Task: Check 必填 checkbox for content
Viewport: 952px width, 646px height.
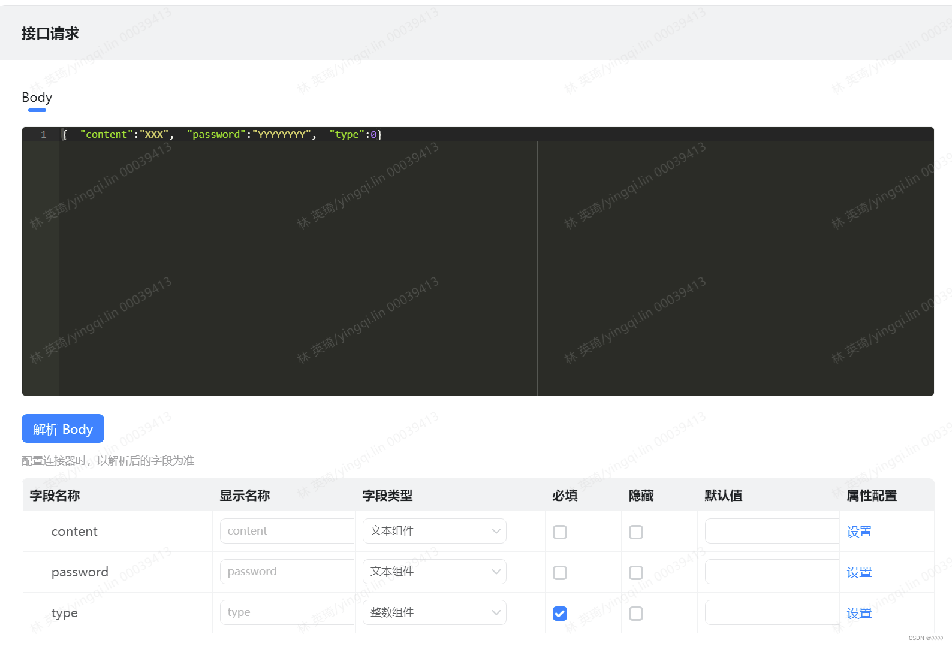Action: 560,532
